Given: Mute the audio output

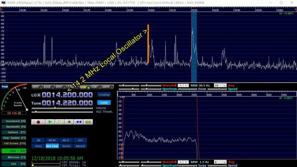Looking at the screenshot, I should [38, 146].
